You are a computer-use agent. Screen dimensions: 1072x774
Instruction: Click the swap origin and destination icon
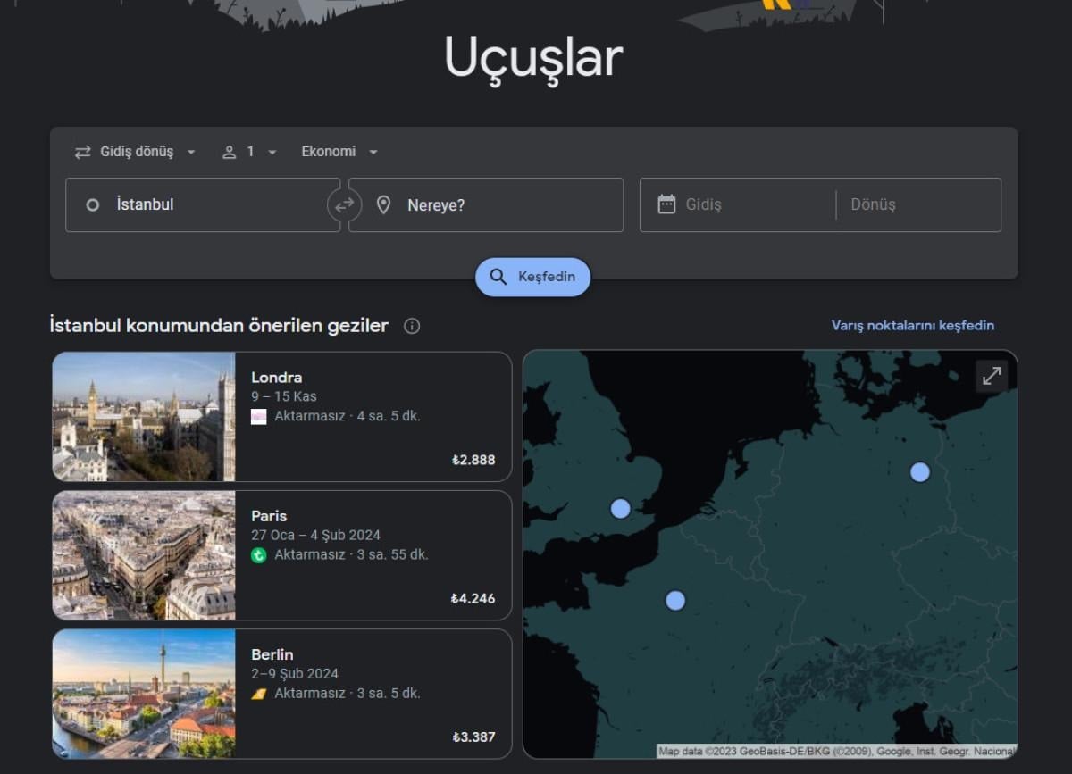344,204
